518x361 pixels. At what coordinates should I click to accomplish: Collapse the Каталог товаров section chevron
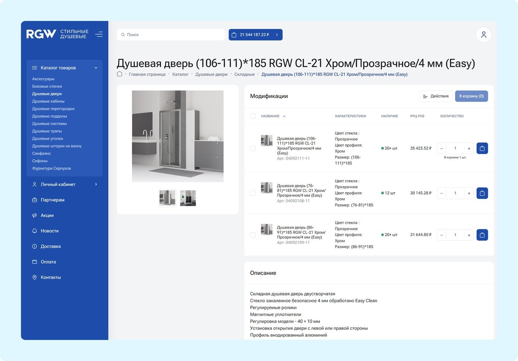[x=96, y=68]
